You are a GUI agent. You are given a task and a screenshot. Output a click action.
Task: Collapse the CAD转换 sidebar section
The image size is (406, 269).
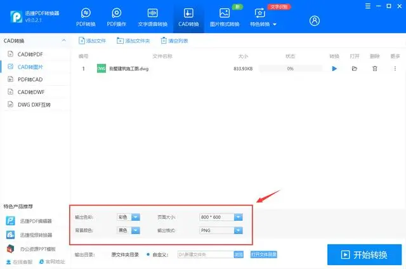pyautogui.click(x=63, y=41)
